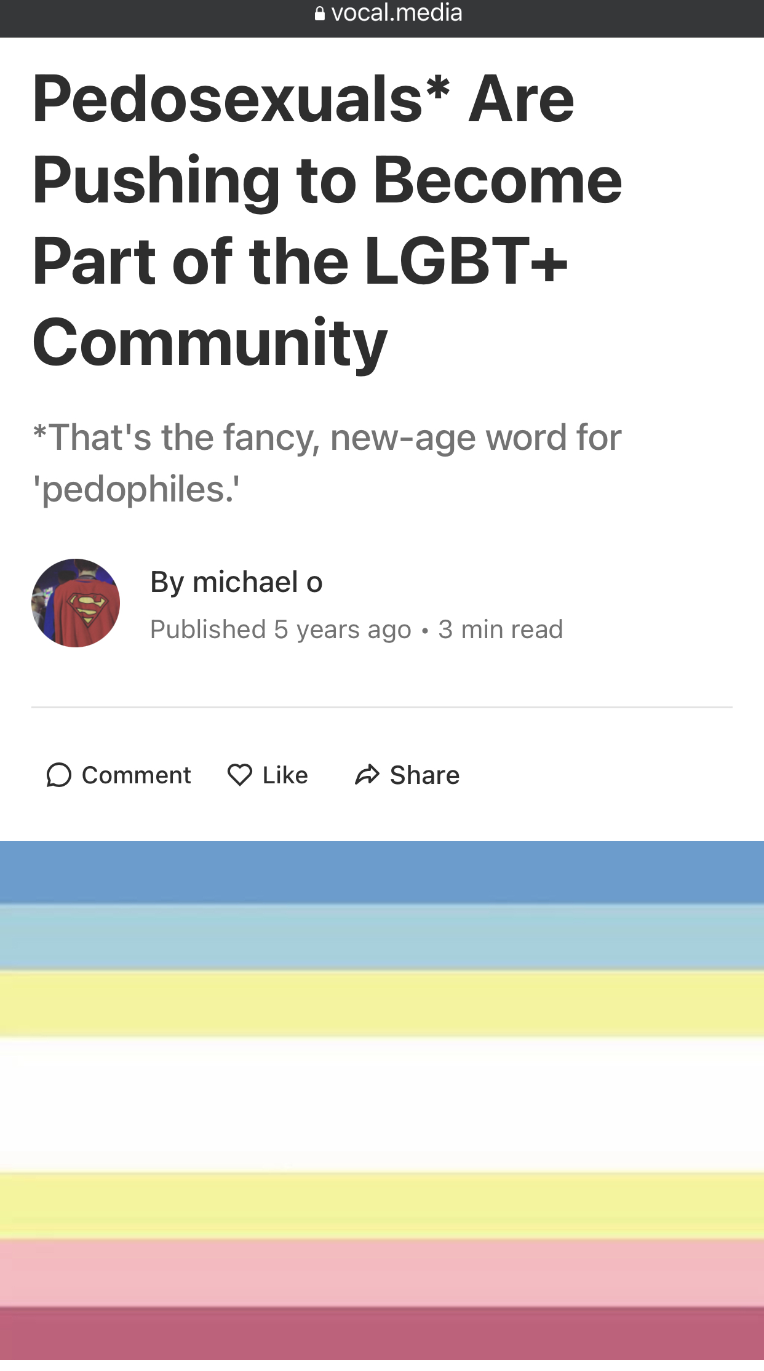The width and height of the screenshot is (764, 1371).
Task: Click the comment speech bubble icon
Action: [x=59, y=775]
